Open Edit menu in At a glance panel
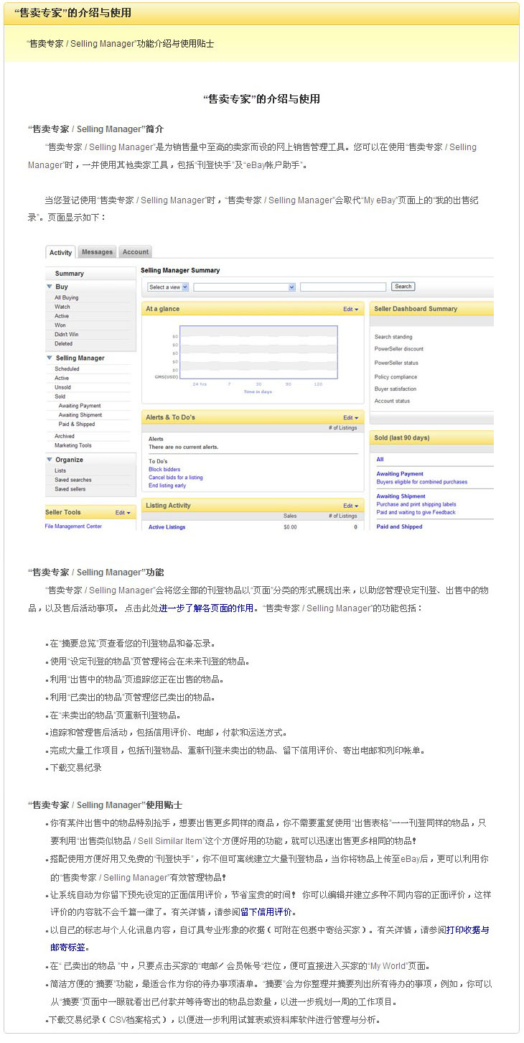Image resolution: width=524 pixels, height=1043 pixels. (x=350, y=309)
